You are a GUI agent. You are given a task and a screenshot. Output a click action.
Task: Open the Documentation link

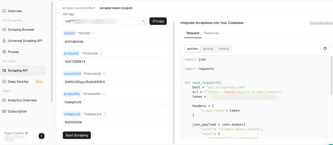[321, 23]
